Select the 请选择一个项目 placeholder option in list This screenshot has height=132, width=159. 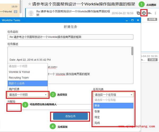[x=28, y=66]
